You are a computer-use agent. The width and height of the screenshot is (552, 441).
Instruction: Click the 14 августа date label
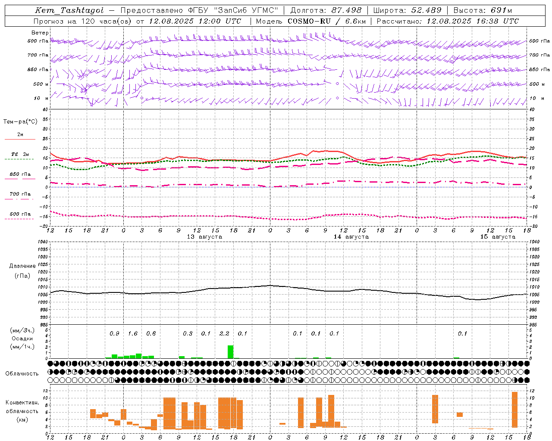(x=351, y=237)
